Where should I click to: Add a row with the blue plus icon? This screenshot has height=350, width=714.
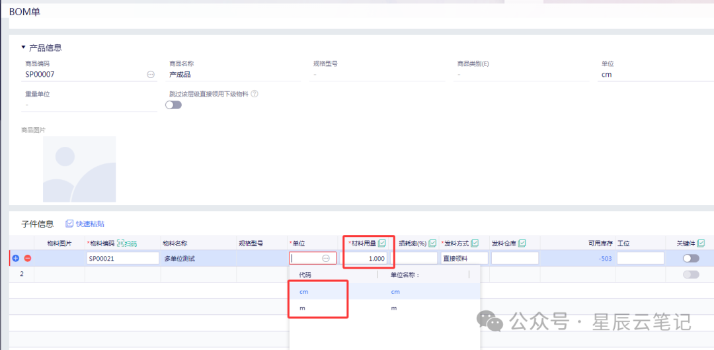[15, 259]
